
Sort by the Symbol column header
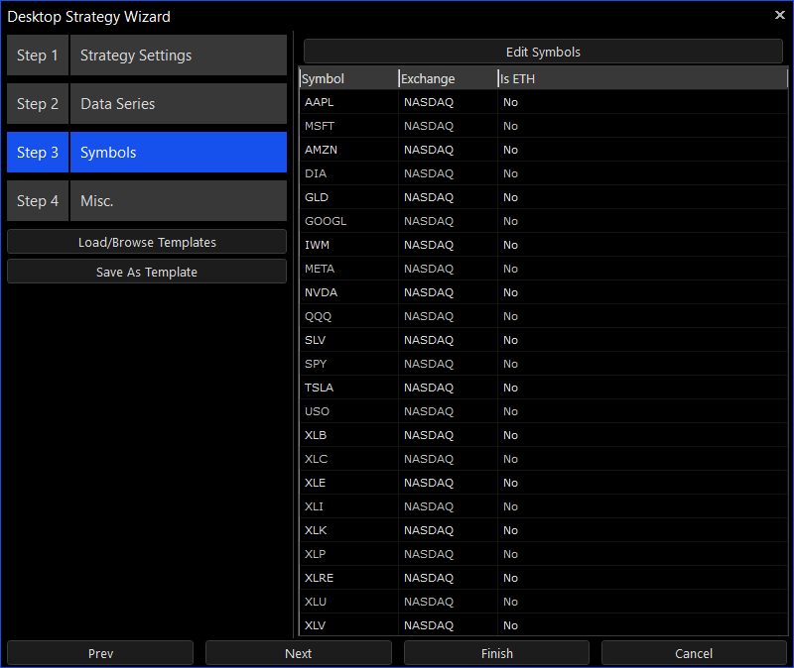(x=349, y=78)
